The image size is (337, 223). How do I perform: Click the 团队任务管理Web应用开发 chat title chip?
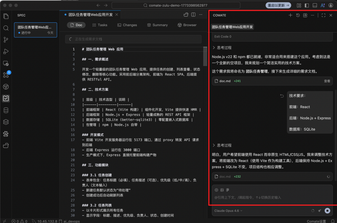(232, 27)
